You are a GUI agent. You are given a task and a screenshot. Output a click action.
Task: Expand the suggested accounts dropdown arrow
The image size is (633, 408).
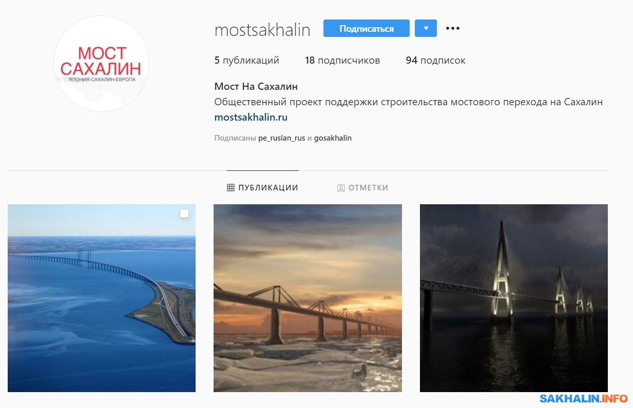click(426, 28)
